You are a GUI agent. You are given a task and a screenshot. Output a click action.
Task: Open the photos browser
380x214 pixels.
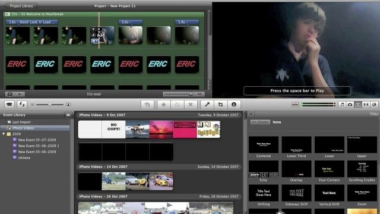click(350, 105)
